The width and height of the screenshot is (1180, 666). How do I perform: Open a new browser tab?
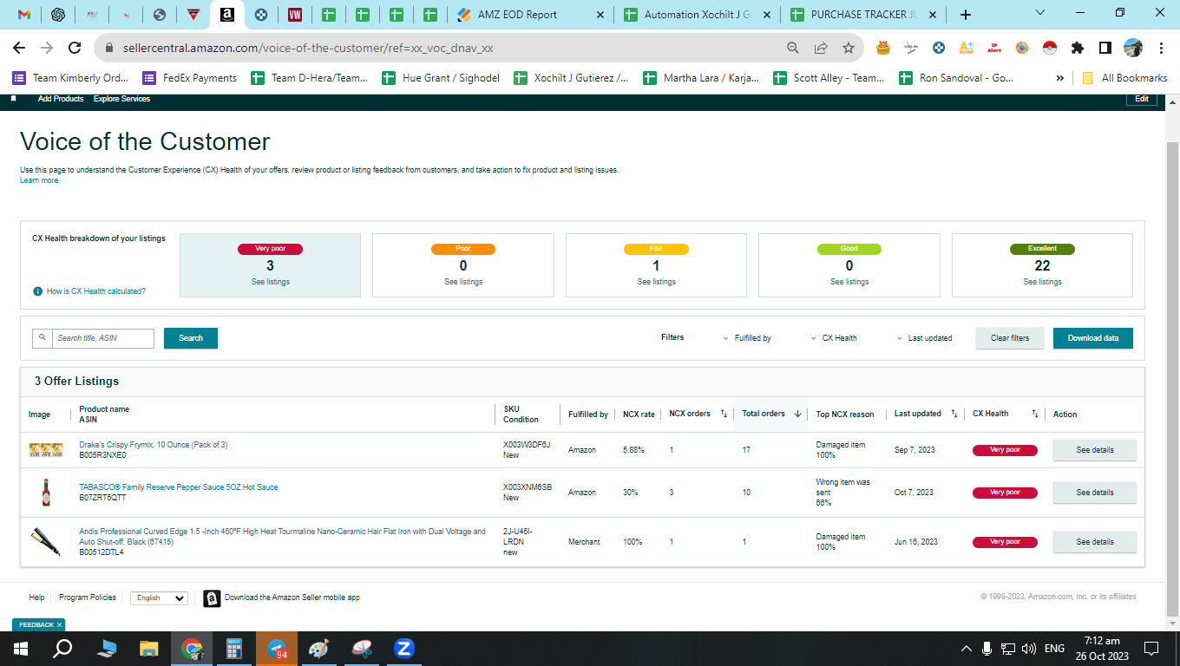point(966,15)
